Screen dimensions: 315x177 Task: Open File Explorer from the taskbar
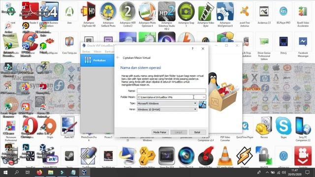pyautogui.click(x=51, y=173)
